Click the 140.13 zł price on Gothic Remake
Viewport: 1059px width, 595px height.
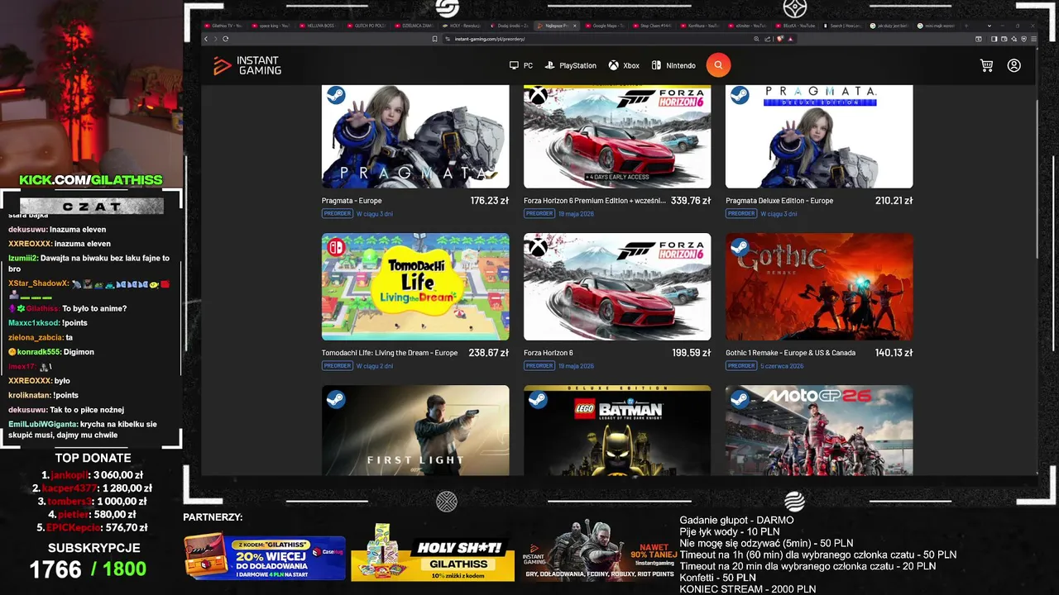tap(894, 353)
